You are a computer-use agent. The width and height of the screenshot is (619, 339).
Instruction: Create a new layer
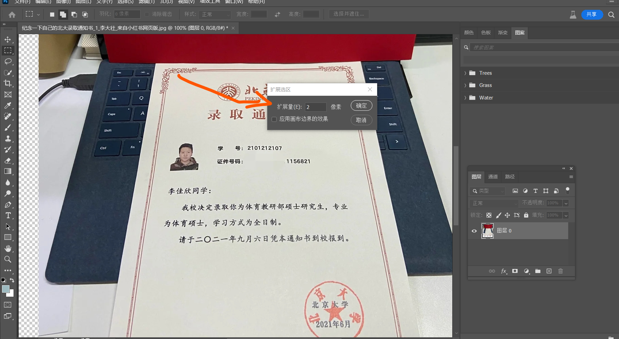pyautogui.click(x=549, y=271)
